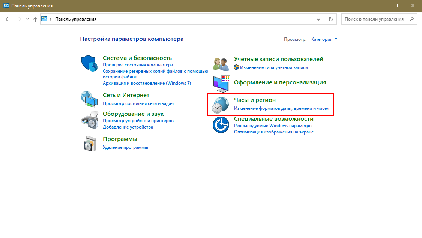Open the Категория view-by dropdown
Image resolution: width=422 pixels, height=238 pixels.
click(324, 39)
